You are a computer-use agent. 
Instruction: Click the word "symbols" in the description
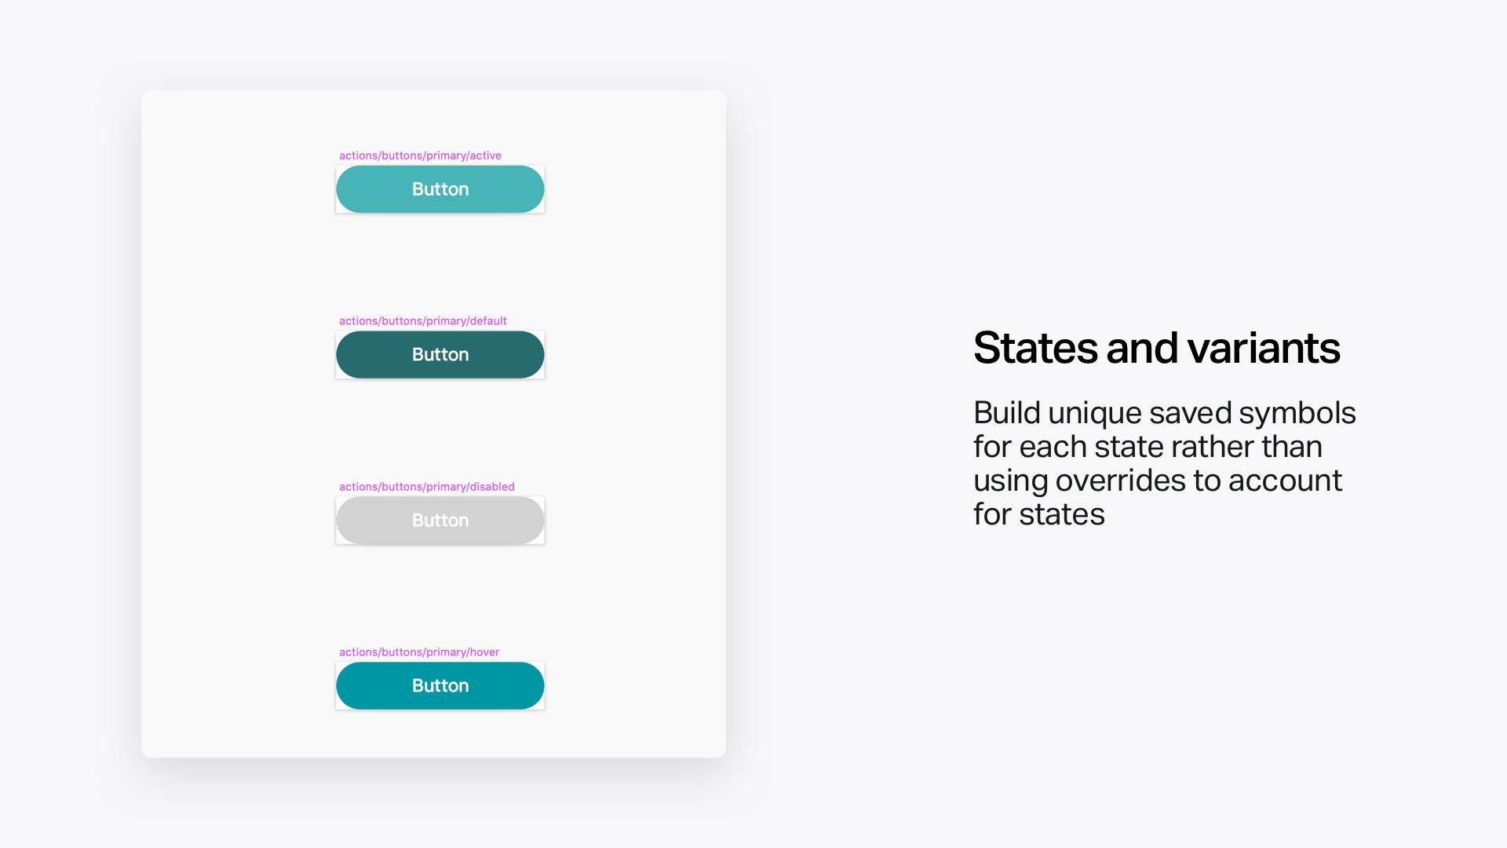tap(1297, 413)
